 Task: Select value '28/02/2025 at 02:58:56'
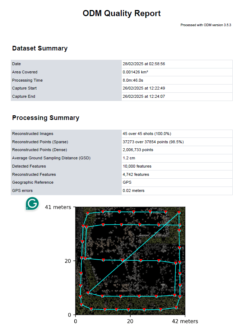[144, 64]
